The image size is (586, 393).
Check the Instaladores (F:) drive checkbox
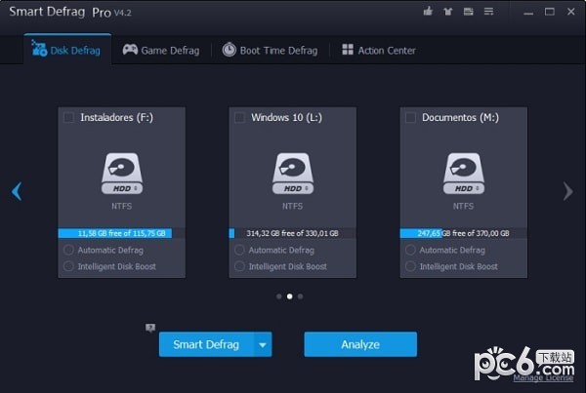[68, 118]
